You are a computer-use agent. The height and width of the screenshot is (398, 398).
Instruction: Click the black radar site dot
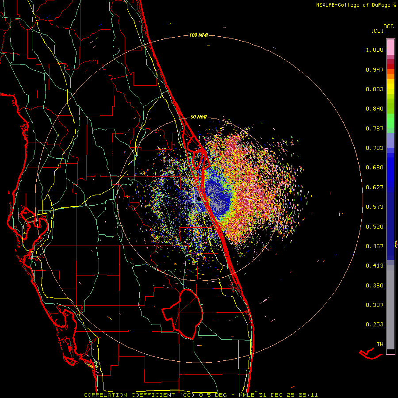point(199,199)
